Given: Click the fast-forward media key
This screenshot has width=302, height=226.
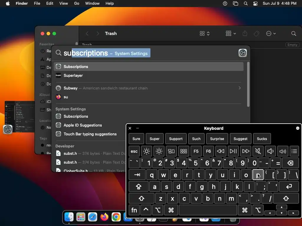Looking at the screenshot, I should tap(246, 151).
